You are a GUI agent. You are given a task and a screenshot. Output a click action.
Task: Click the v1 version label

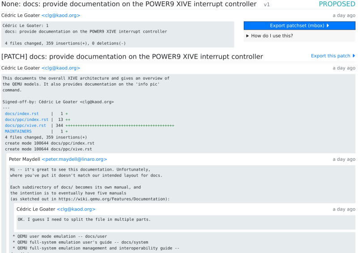click(x=267, y=5)
